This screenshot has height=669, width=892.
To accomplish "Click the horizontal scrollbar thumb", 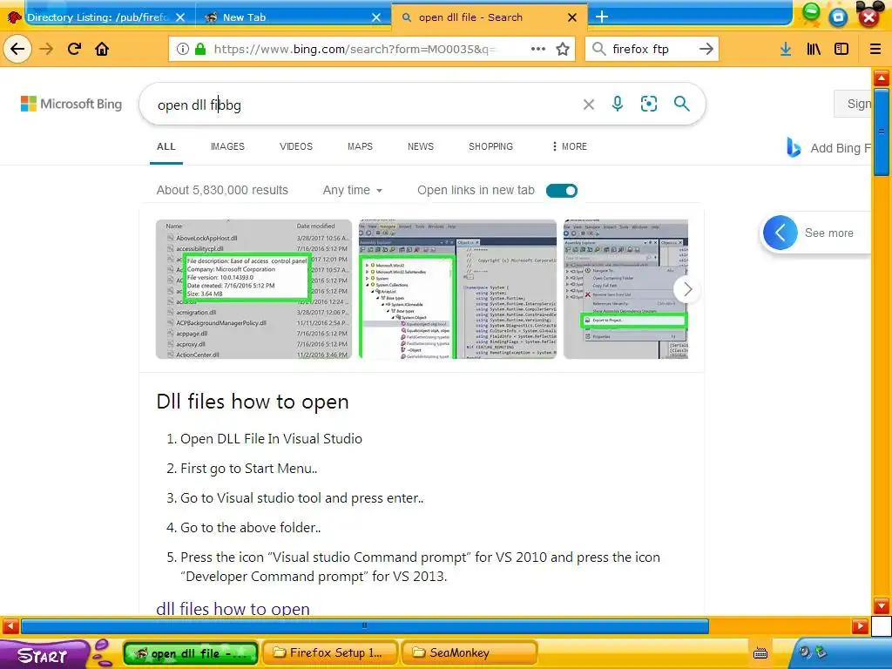I will [365, 625].
